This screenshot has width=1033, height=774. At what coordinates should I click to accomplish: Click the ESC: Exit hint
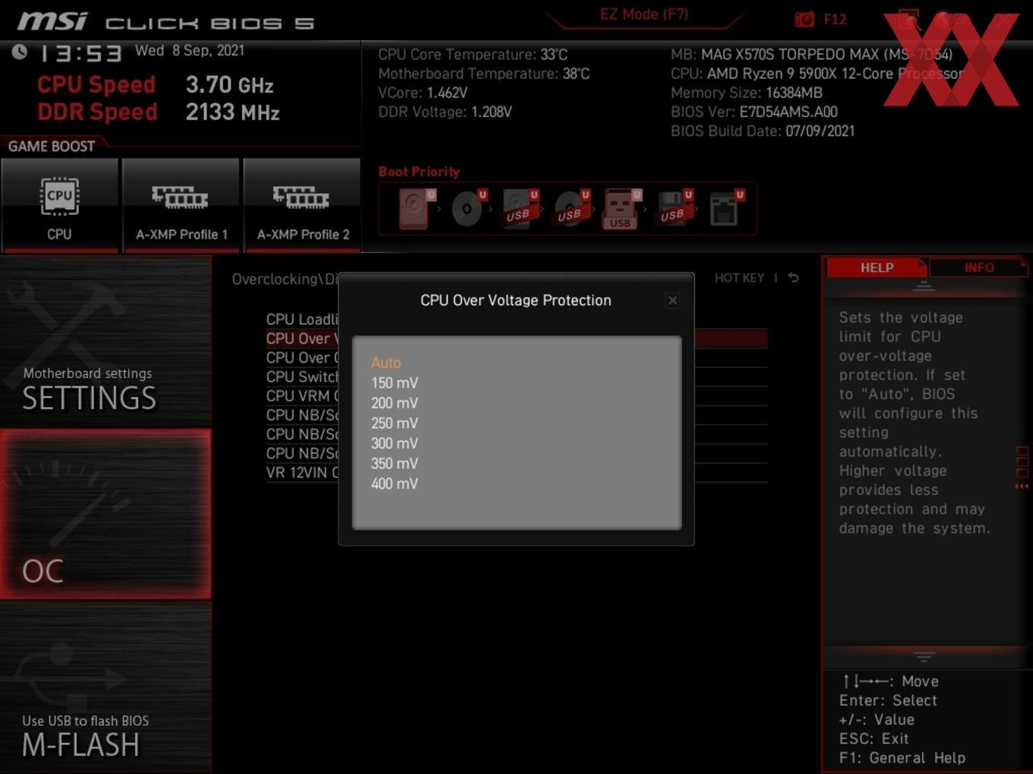[874, 739]
